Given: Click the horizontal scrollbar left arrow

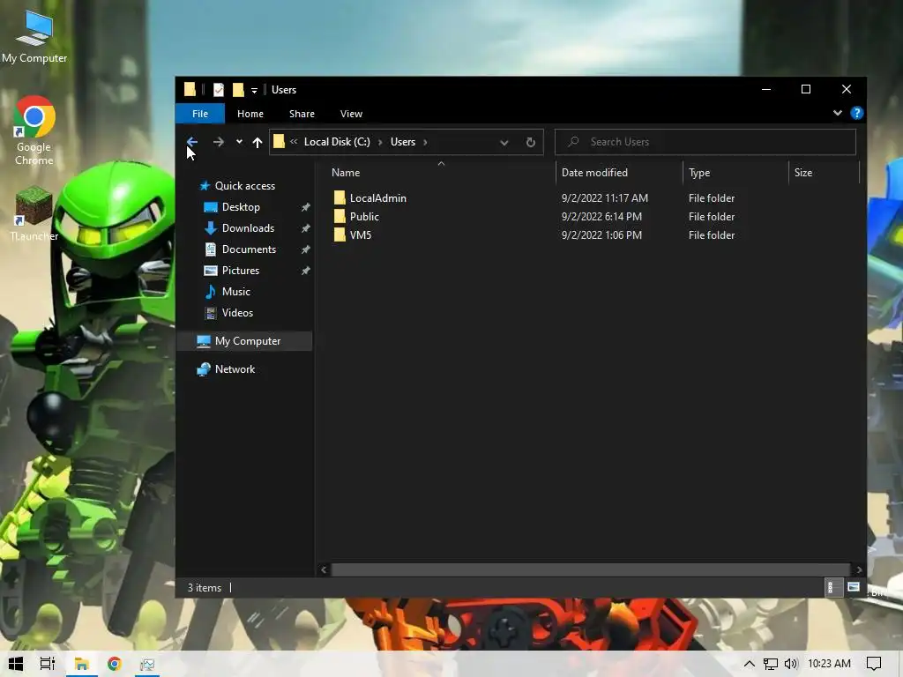Looking at the screenshot, I should [324, 569].
